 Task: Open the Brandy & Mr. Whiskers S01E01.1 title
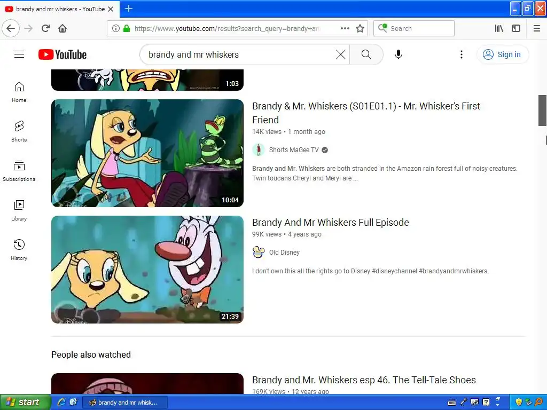coord(366,113)
